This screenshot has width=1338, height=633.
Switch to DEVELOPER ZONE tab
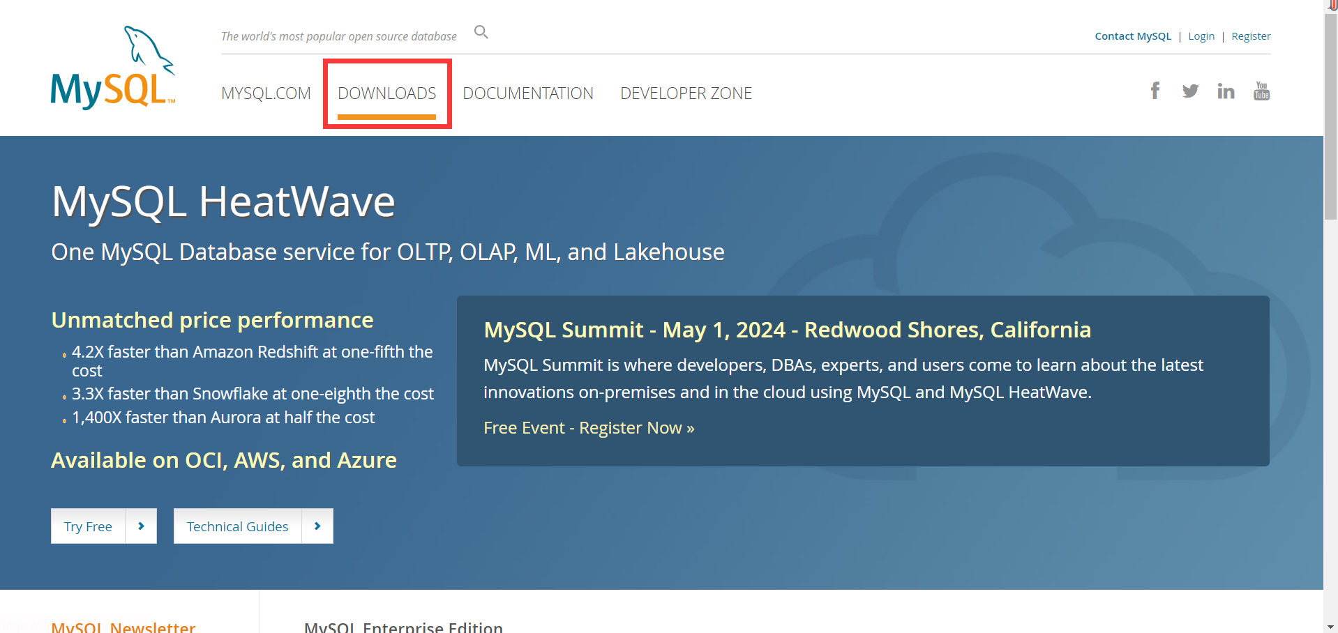tap(686, 93)
